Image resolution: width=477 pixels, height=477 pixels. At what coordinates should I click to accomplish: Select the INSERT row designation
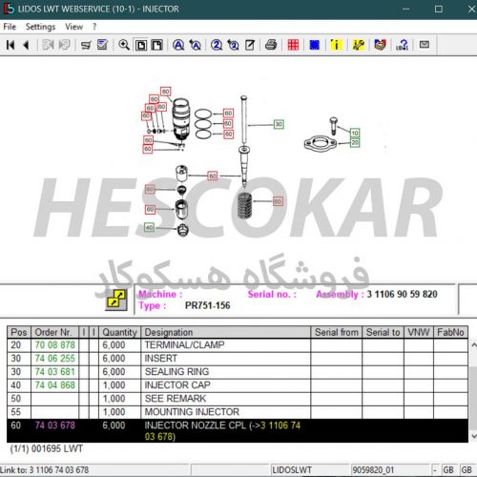[x=161, y=359]
